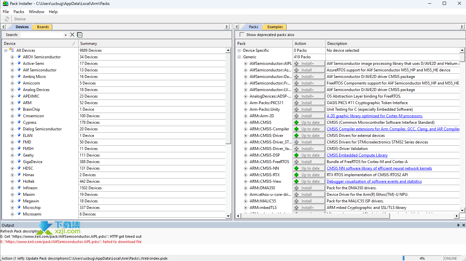Click the devices list vertical scrollbar thumb
This screenshot has width=466, height=261.
228,98
